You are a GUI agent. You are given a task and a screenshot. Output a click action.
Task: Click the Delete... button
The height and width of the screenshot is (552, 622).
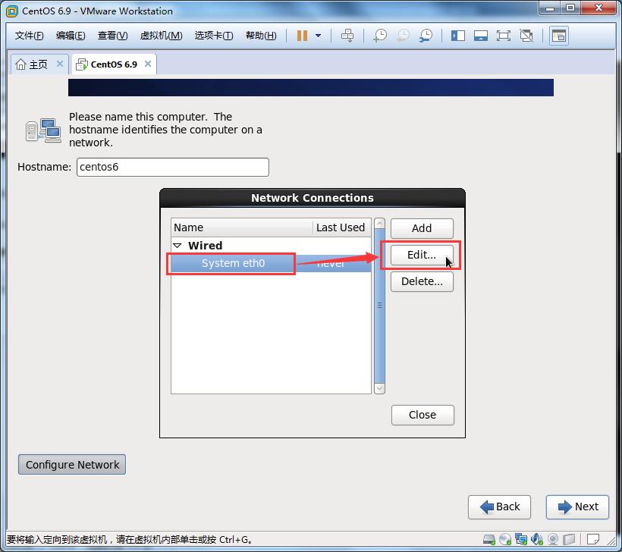422,281
